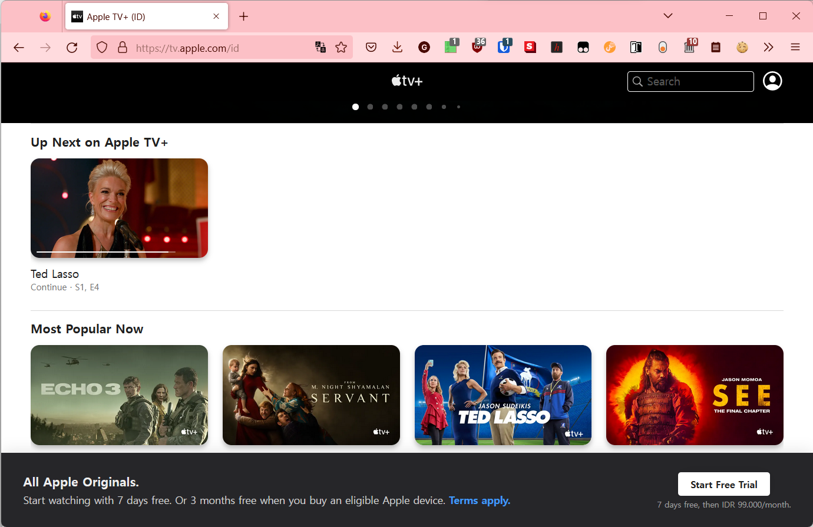Open the Ted Lasso card in Most Popular

click(x=503, y=395)
